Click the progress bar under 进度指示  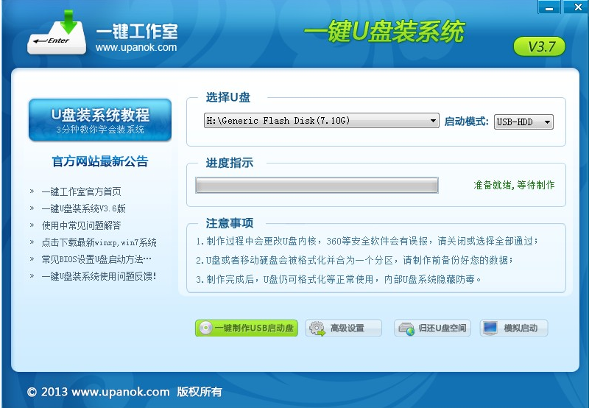(317, 186)
